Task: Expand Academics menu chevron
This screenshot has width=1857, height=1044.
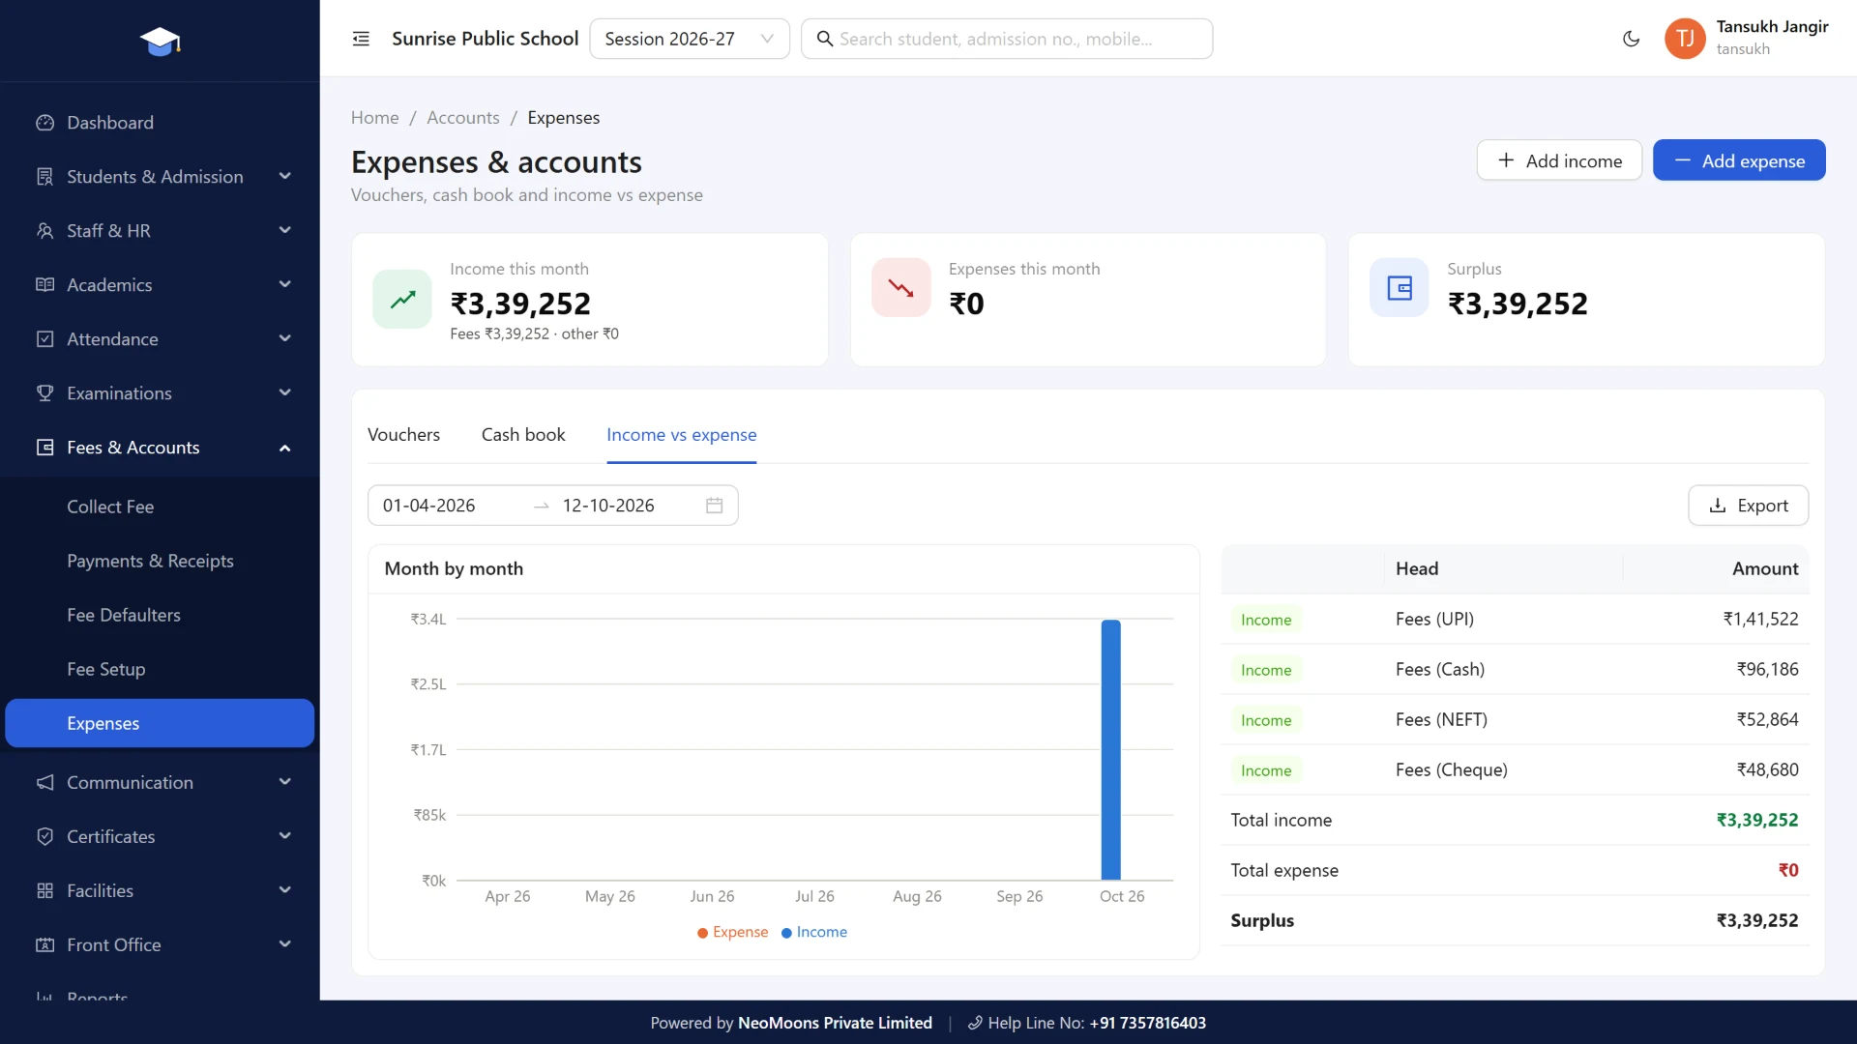Action: coord(284,284)
